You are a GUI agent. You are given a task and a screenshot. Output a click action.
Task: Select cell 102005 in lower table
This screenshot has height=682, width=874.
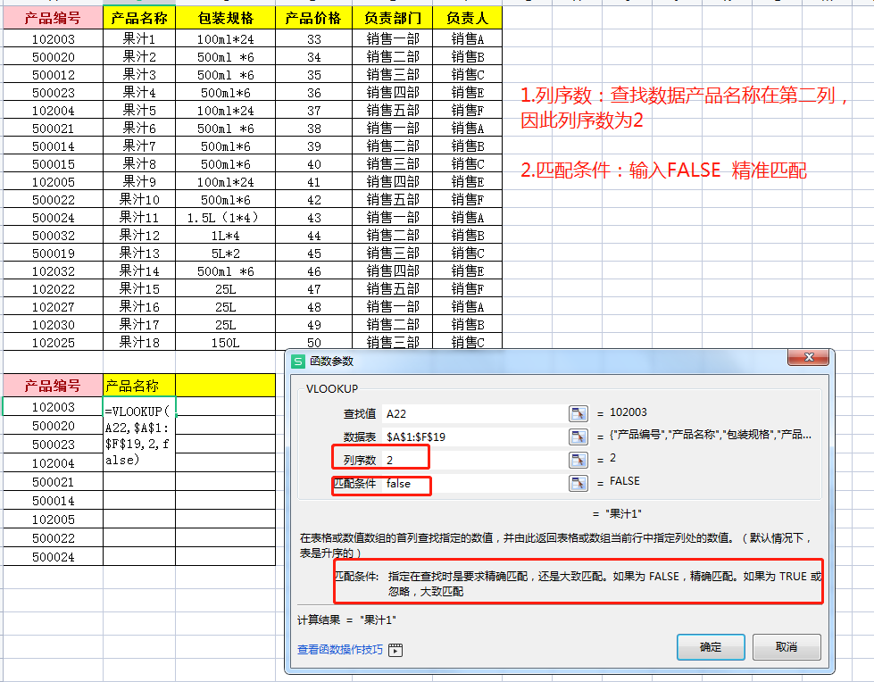tap(53, 519)
